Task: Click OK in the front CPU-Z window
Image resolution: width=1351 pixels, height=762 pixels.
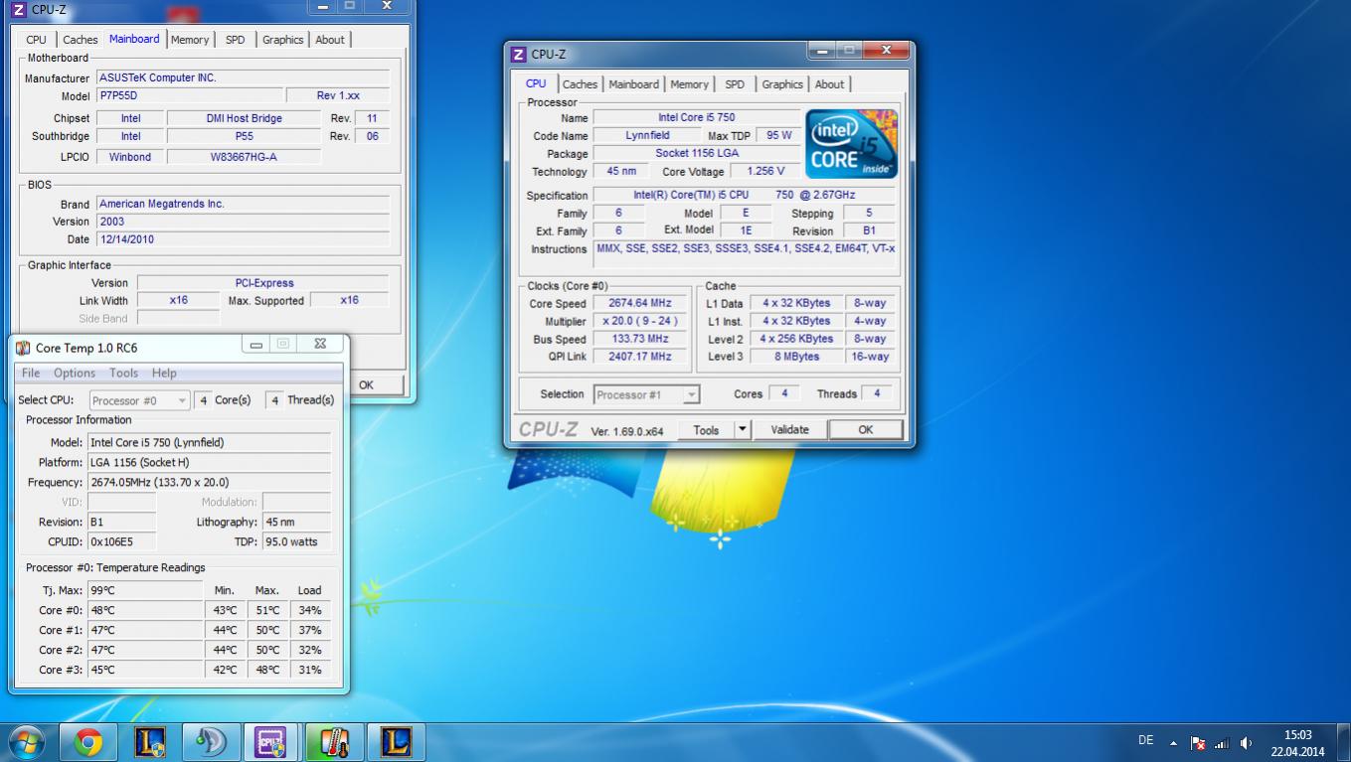Action: coord(865,430)
